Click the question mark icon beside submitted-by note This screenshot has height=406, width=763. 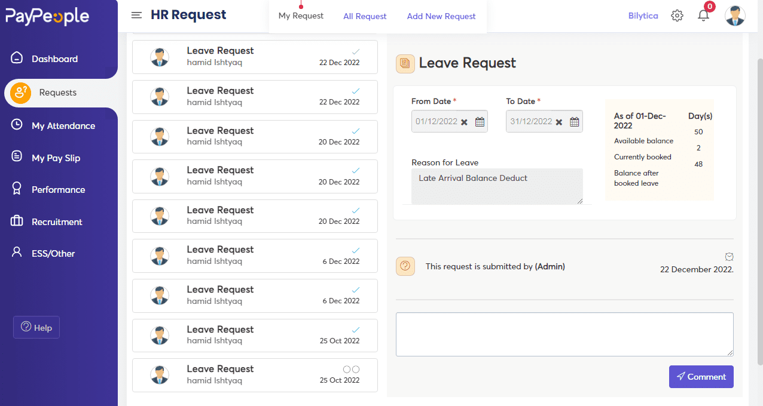pos(405,266)
